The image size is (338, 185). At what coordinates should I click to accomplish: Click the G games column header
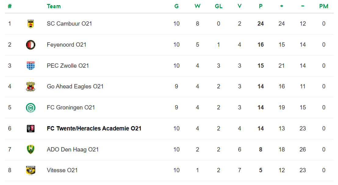(x=176, y=6)
